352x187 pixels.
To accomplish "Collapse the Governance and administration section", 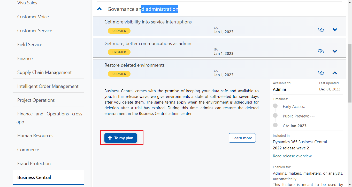I will 100,8.
